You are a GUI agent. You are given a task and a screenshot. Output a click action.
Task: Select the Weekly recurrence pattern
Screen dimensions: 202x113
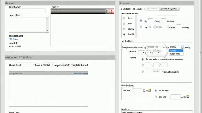click(x=124, y=29)
